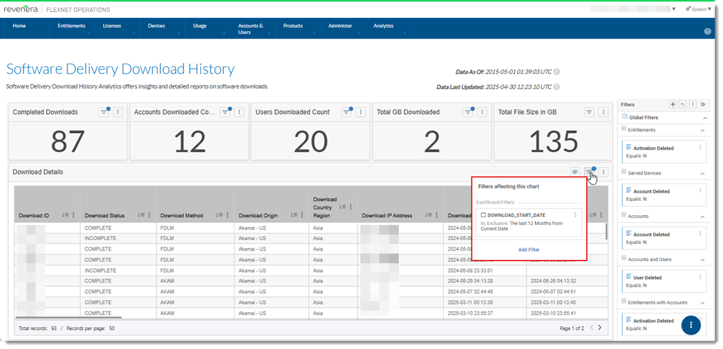The height and width of the screenshot is (349, 723).
Task: Toggle the filter button on Download Details chart
Action: pos(590,172)
